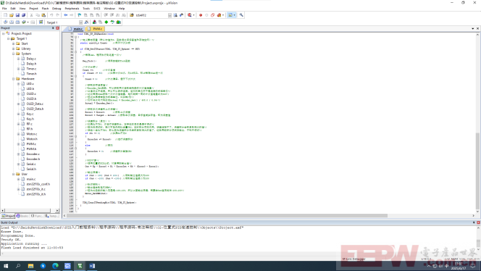481x271 pixels.
Task: Open the Target 1 selection dropdown
Action: click(80, 22)
